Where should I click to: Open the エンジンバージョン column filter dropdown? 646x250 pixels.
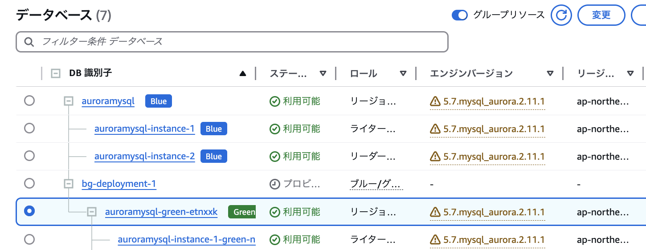(550, 73)
